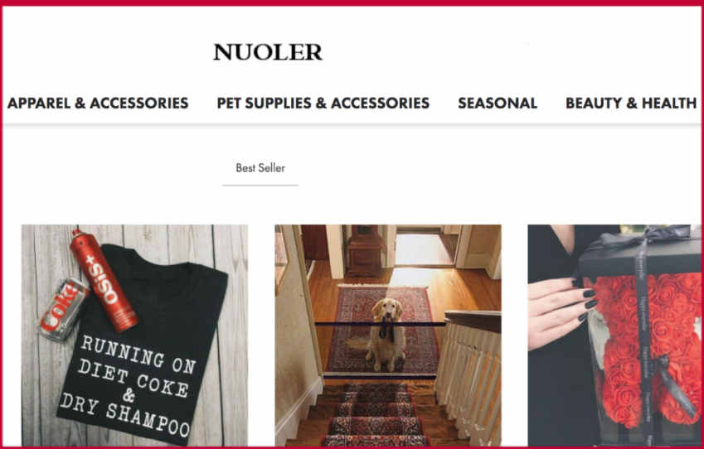Open the dog safety gate product image
This screenshot has width=704, height=449.
click(x=388, y=335)
